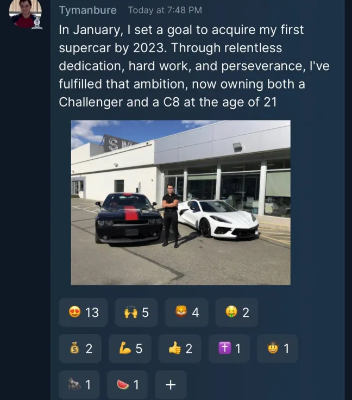Open Tymanbure's profile from username
Image resolution: width=352 pixels, height=400 pixels.
coord(87,10)
